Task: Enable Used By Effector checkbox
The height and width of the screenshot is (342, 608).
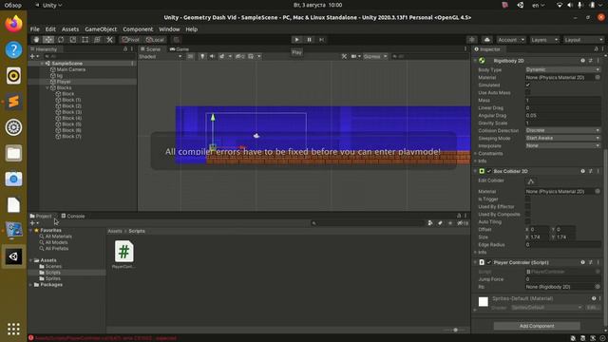Action: 528,207
